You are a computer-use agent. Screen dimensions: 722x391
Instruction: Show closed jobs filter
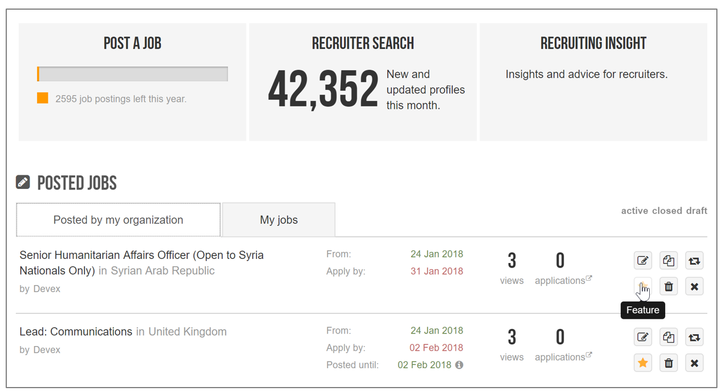point(667,211)
